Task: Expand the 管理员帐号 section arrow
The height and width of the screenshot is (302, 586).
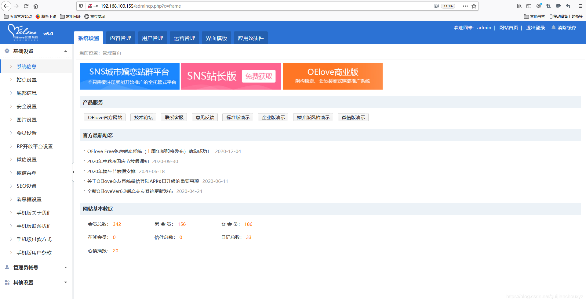Action: (65, 267)
